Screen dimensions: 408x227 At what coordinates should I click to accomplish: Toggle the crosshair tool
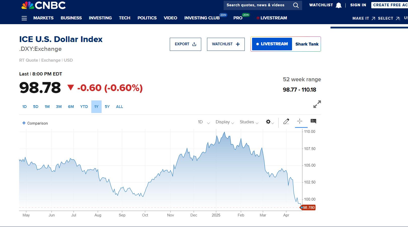tap(300, 121)
